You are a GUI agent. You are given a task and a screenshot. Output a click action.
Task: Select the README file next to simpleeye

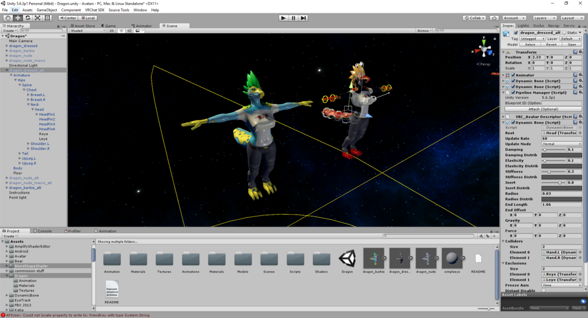coord(478,258)
